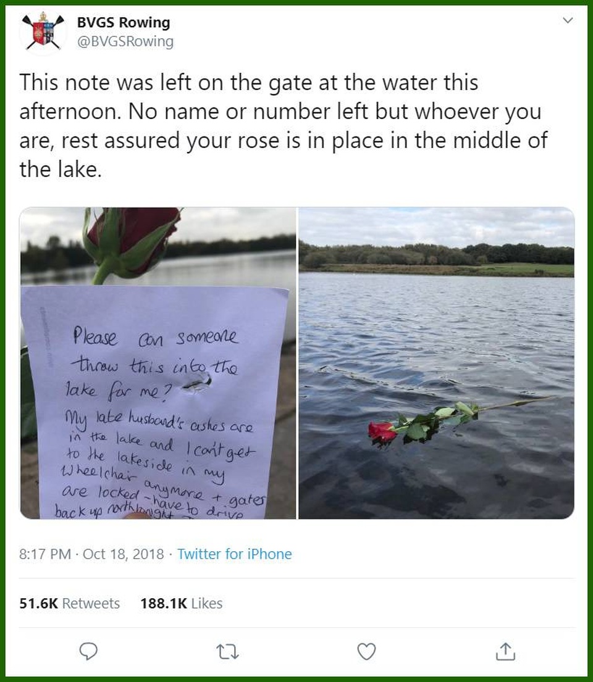Click the 8:17 PM timestamp
593x682 pixels.
point(45,554)
